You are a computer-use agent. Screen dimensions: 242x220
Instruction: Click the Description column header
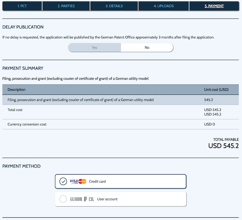point(16,90)
